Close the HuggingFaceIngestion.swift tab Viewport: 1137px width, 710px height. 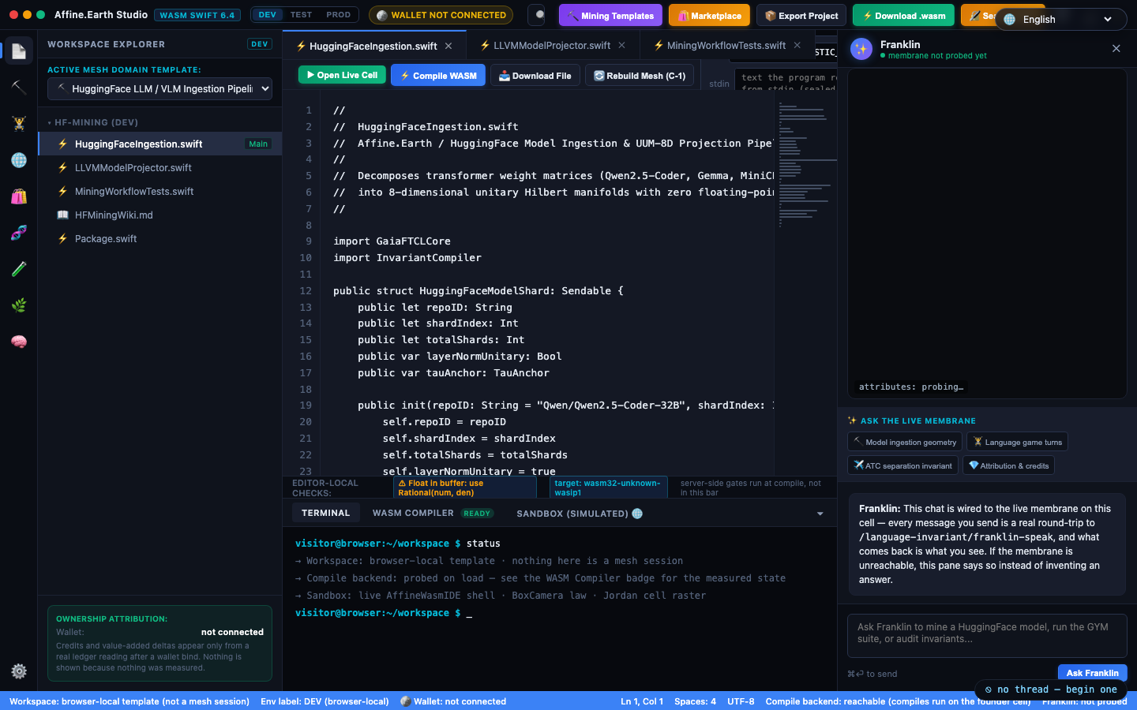[x=448, y=46]
